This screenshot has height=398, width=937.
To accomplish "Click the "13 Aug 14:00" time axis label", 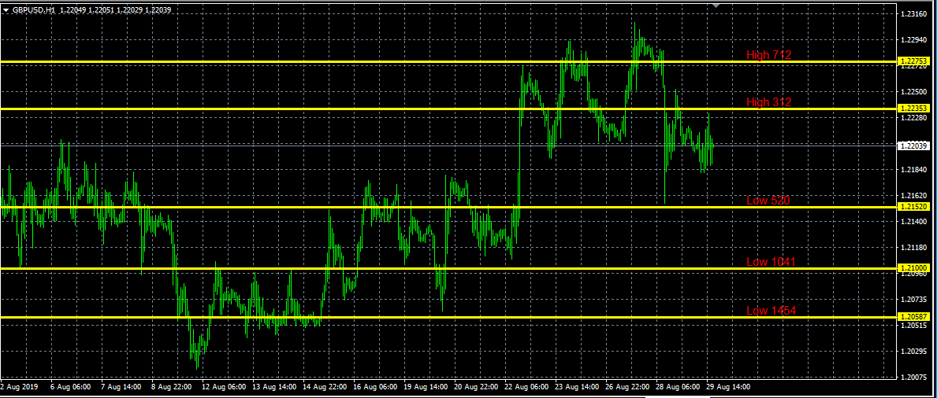I will 274,387.
